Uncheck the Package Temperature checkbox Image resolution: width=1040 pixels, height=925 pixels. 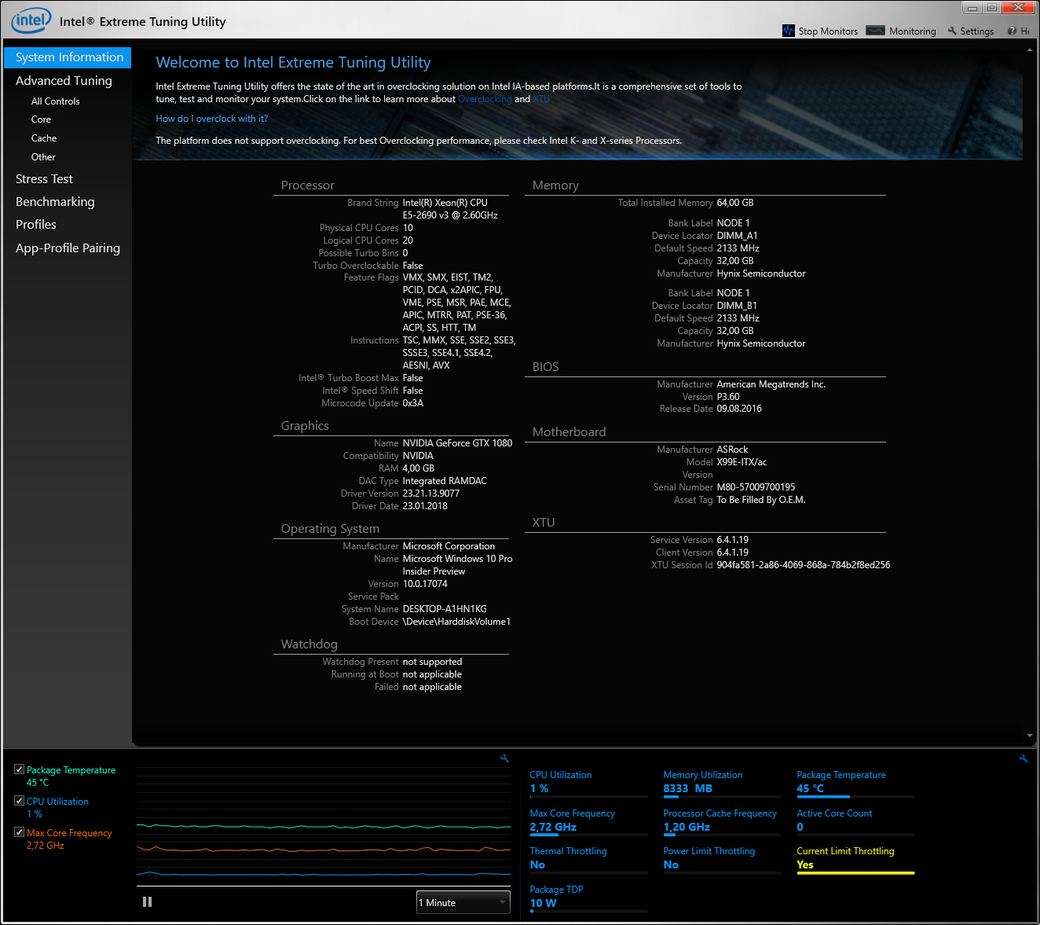click(20, 769)
